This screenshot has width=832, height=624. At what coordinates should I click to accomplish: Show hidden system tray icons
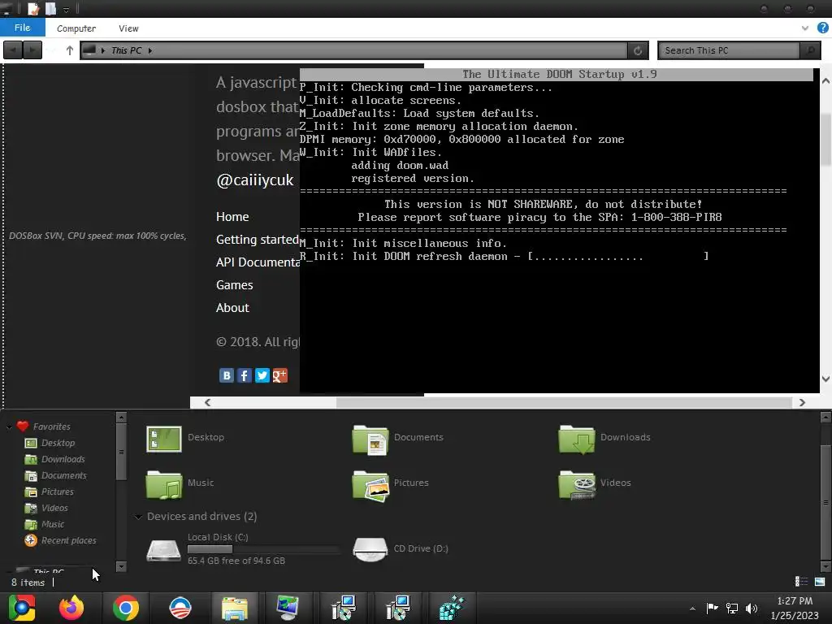point(692,609)
